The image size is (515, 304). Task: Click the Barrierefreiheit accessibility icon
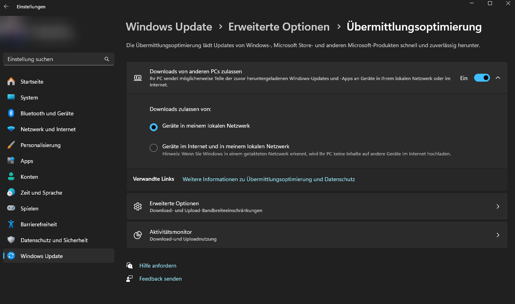click(11, 224)
